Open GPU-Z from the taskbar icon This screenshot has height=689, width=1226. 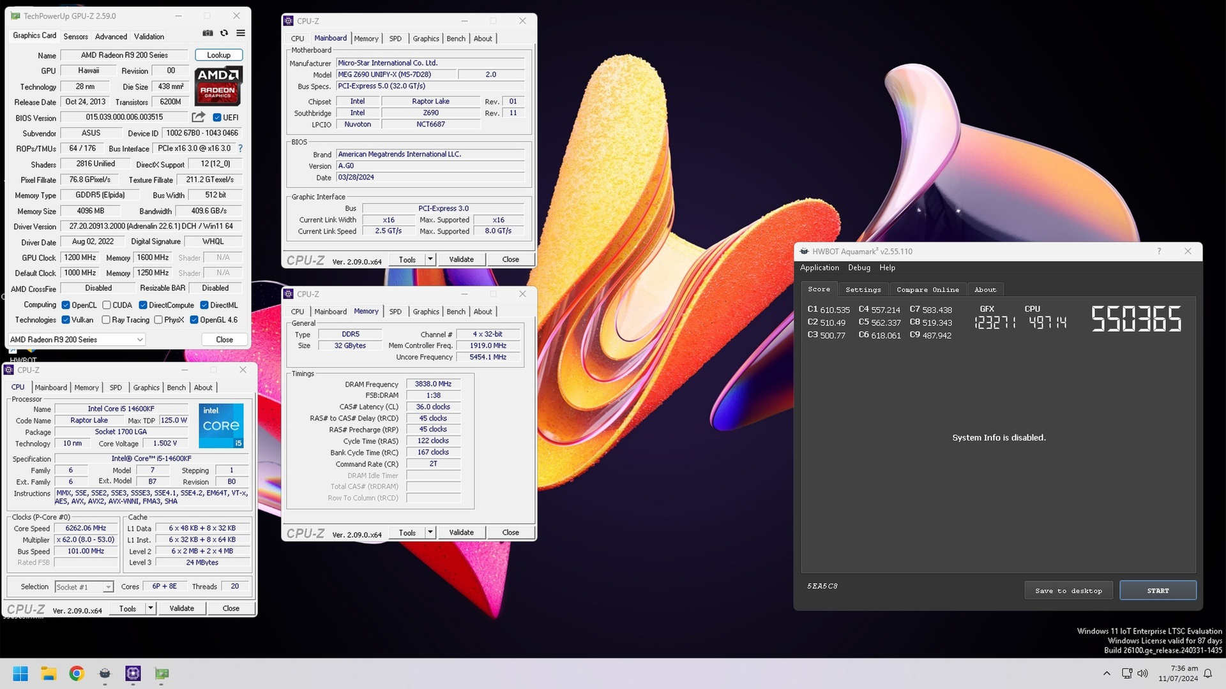click(162, 674)
